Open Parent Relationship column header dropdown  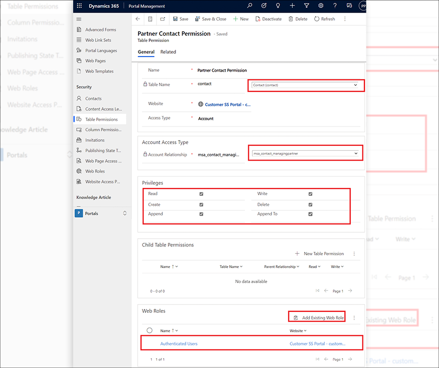click(281, 266)
